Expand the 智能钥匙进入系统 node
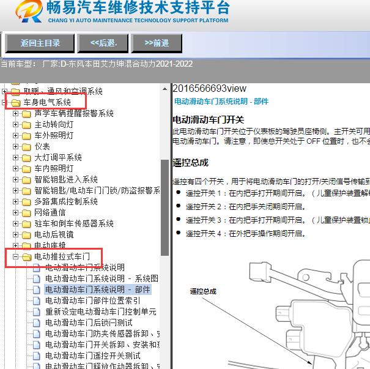Viewport: 370px width, 369px height. [x=15, y=180]
